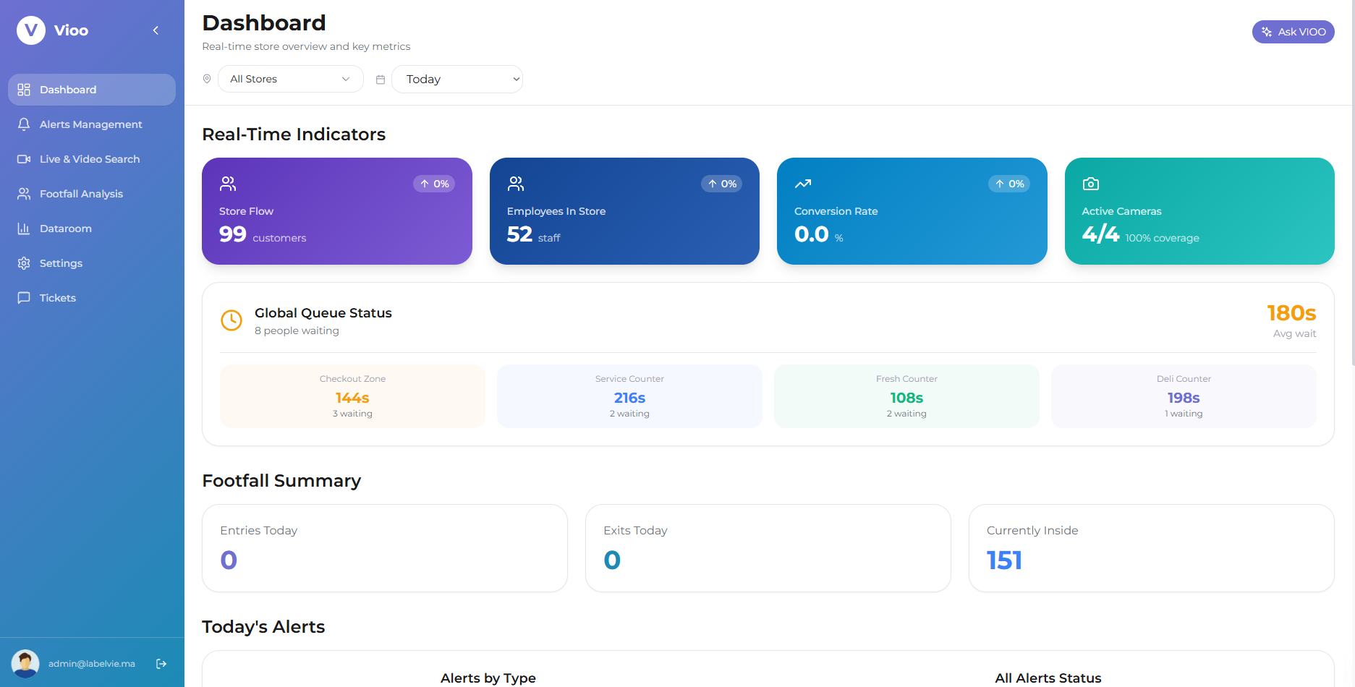Open the Dataroom bar-chart icon
The height and width of the screenshot is (687, 1355).
click(24, 228)
